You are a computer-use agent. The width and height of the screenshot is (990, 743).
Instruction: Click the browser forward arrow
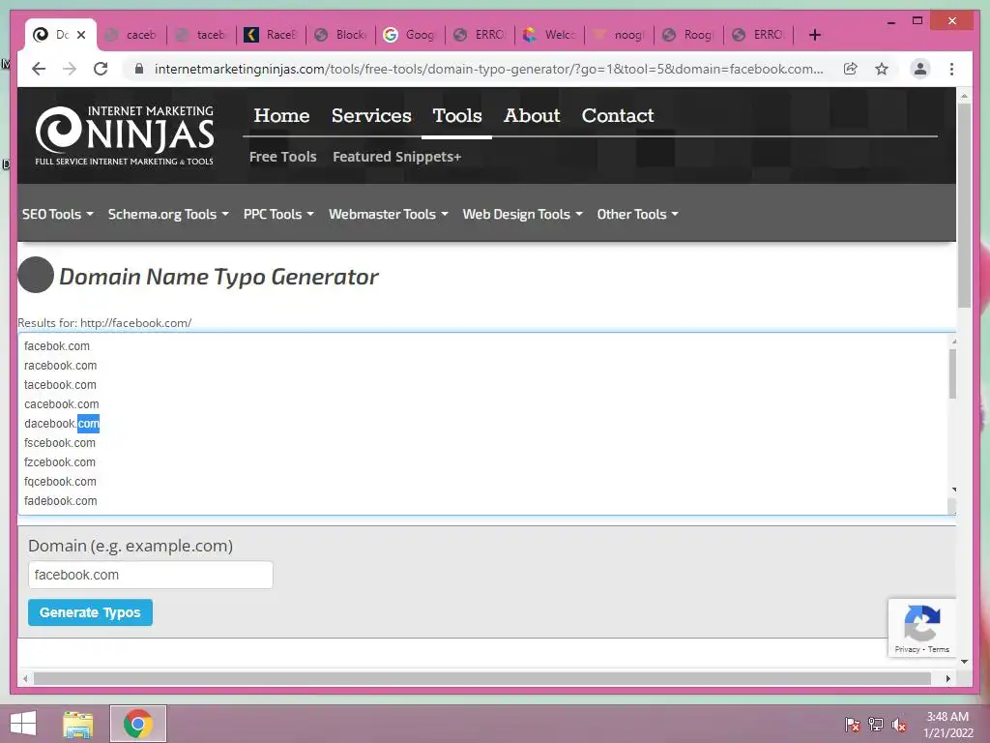pos(70,69)
